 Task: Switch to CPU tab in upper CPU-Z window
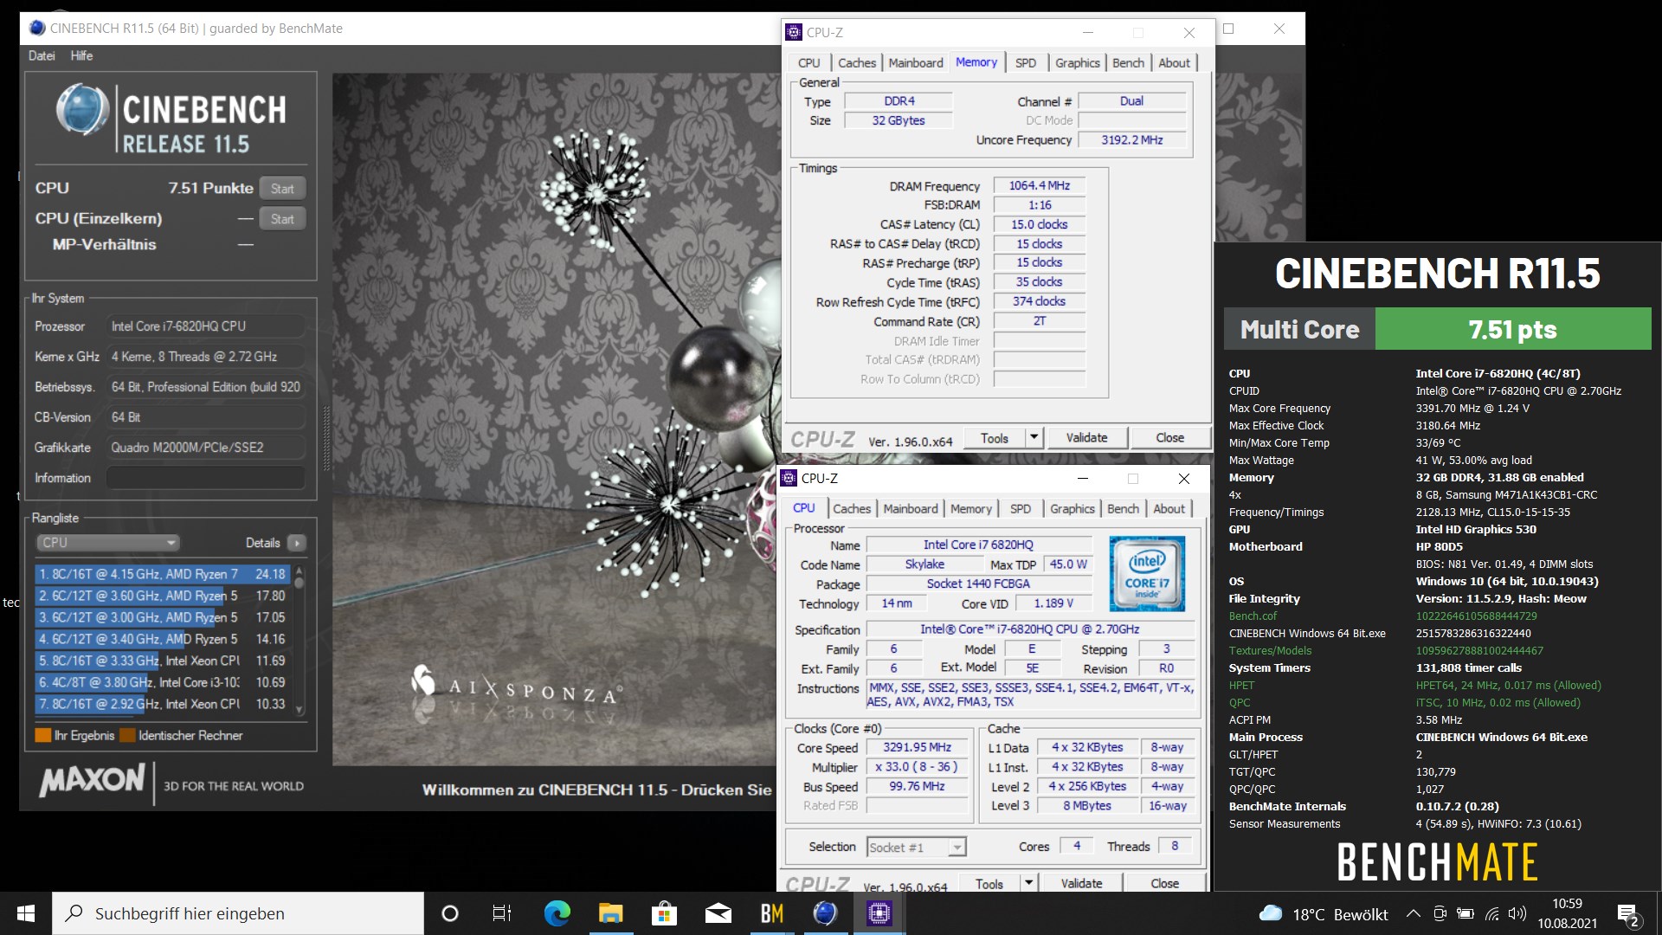808,62
